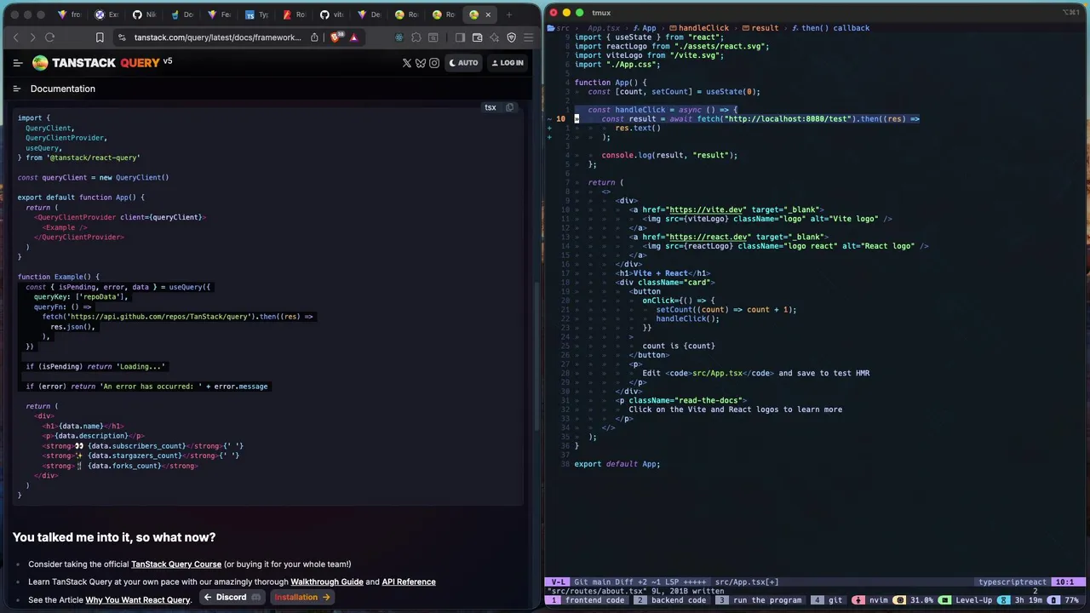Image resolution: width=1090 pixels, height=613 pixels.
Task: Click the share icon in the address bar
Action: pos(314,37)
